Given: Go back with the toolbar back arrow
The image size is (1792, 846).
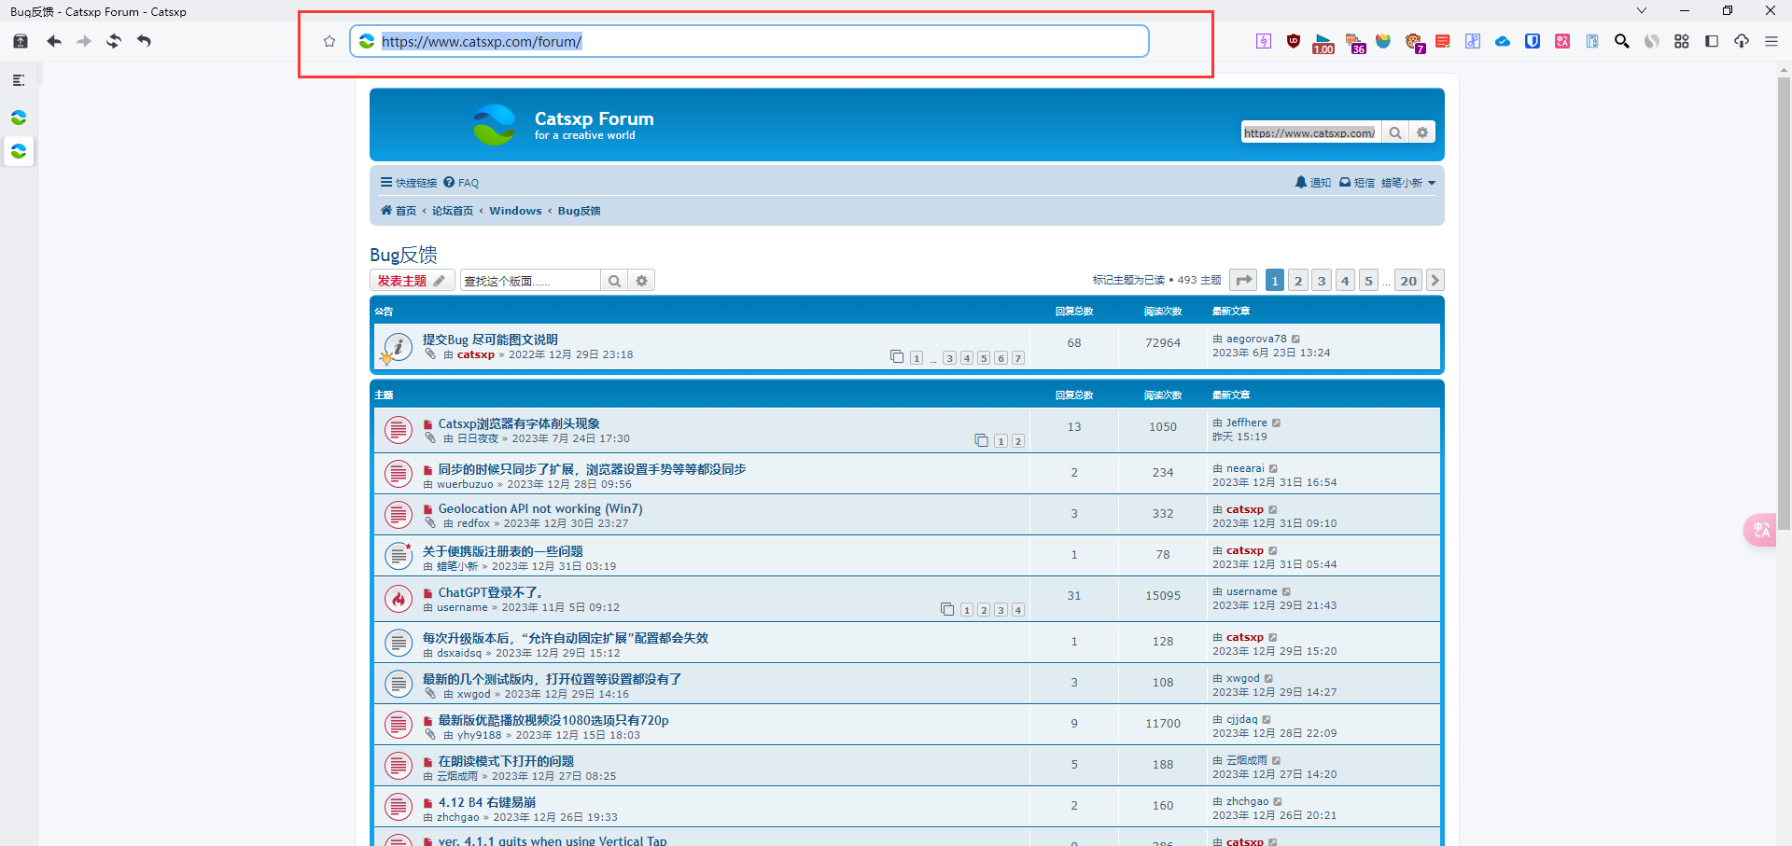Looking at the screenshot, I should coord(54,41).
